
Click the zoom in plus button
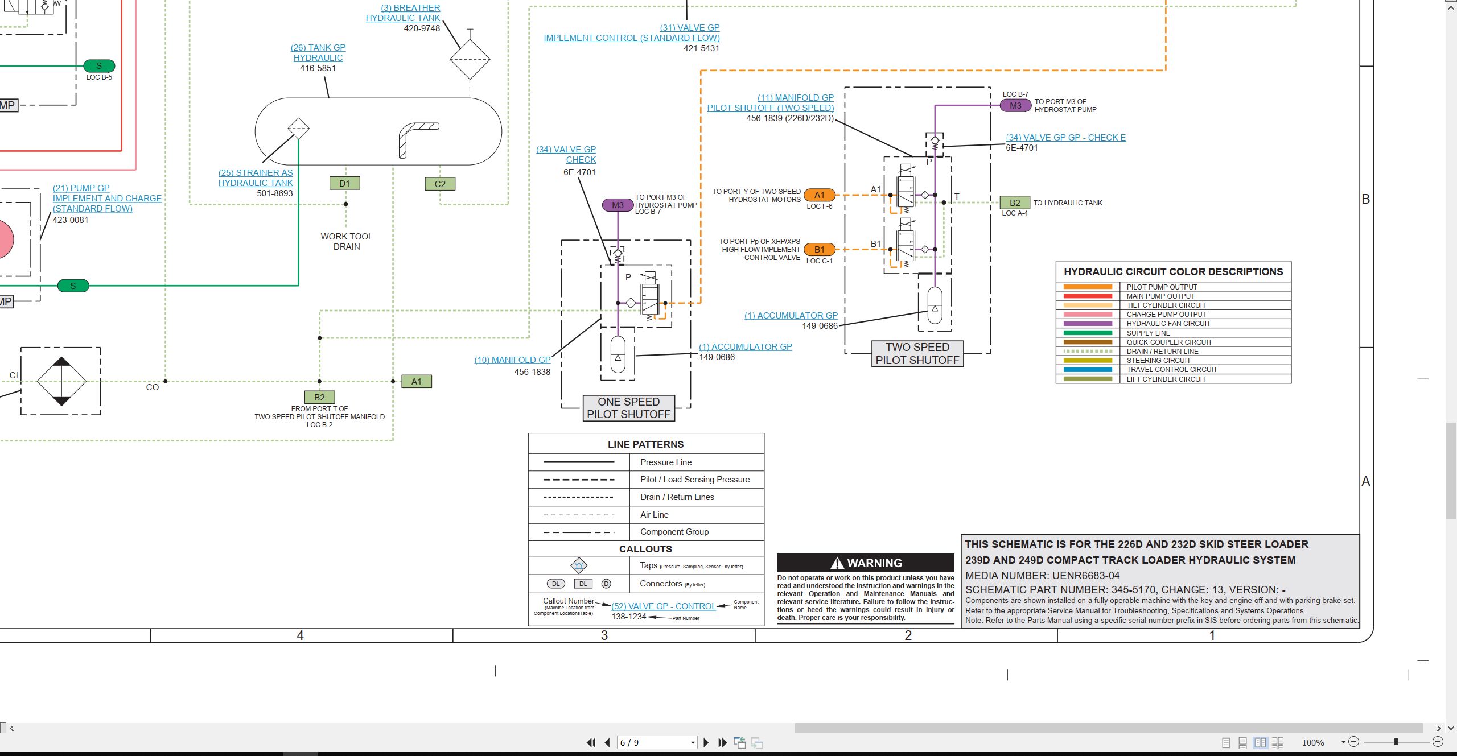[x=1438, y=742]
